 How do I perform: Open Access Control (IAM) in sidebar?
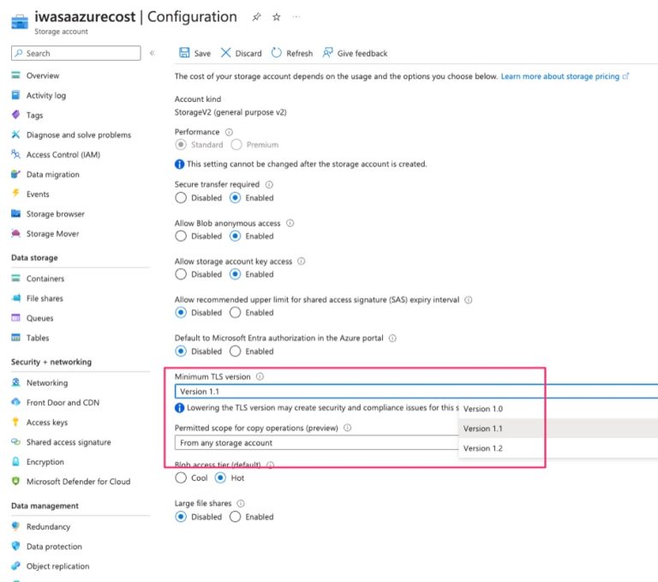tap(63, 155)
